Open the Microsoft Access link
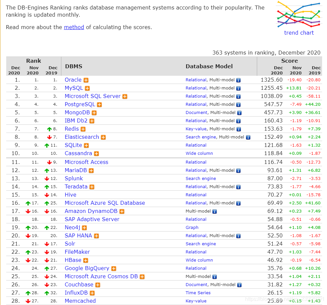The width and height of the screenshot is (327, 305). [86, 162]
